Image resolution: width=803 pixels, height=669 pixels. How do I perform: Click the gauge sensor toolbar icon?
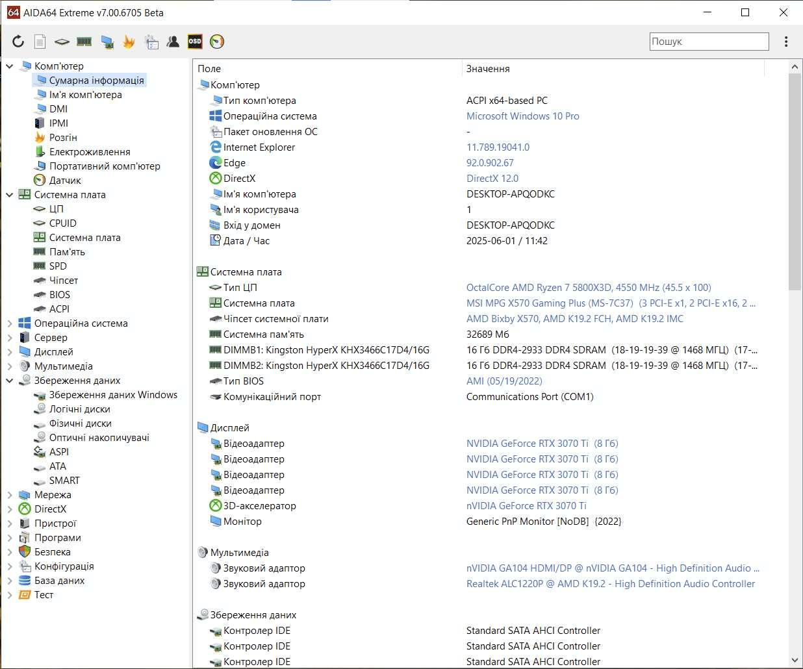coord(217,42)
